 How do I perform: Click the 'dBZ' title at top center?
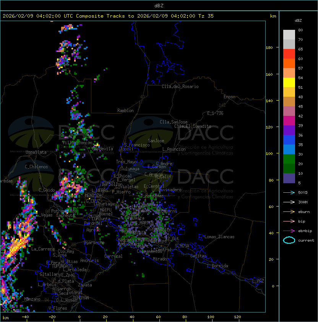pyautogui.click(x=159, y=5)
